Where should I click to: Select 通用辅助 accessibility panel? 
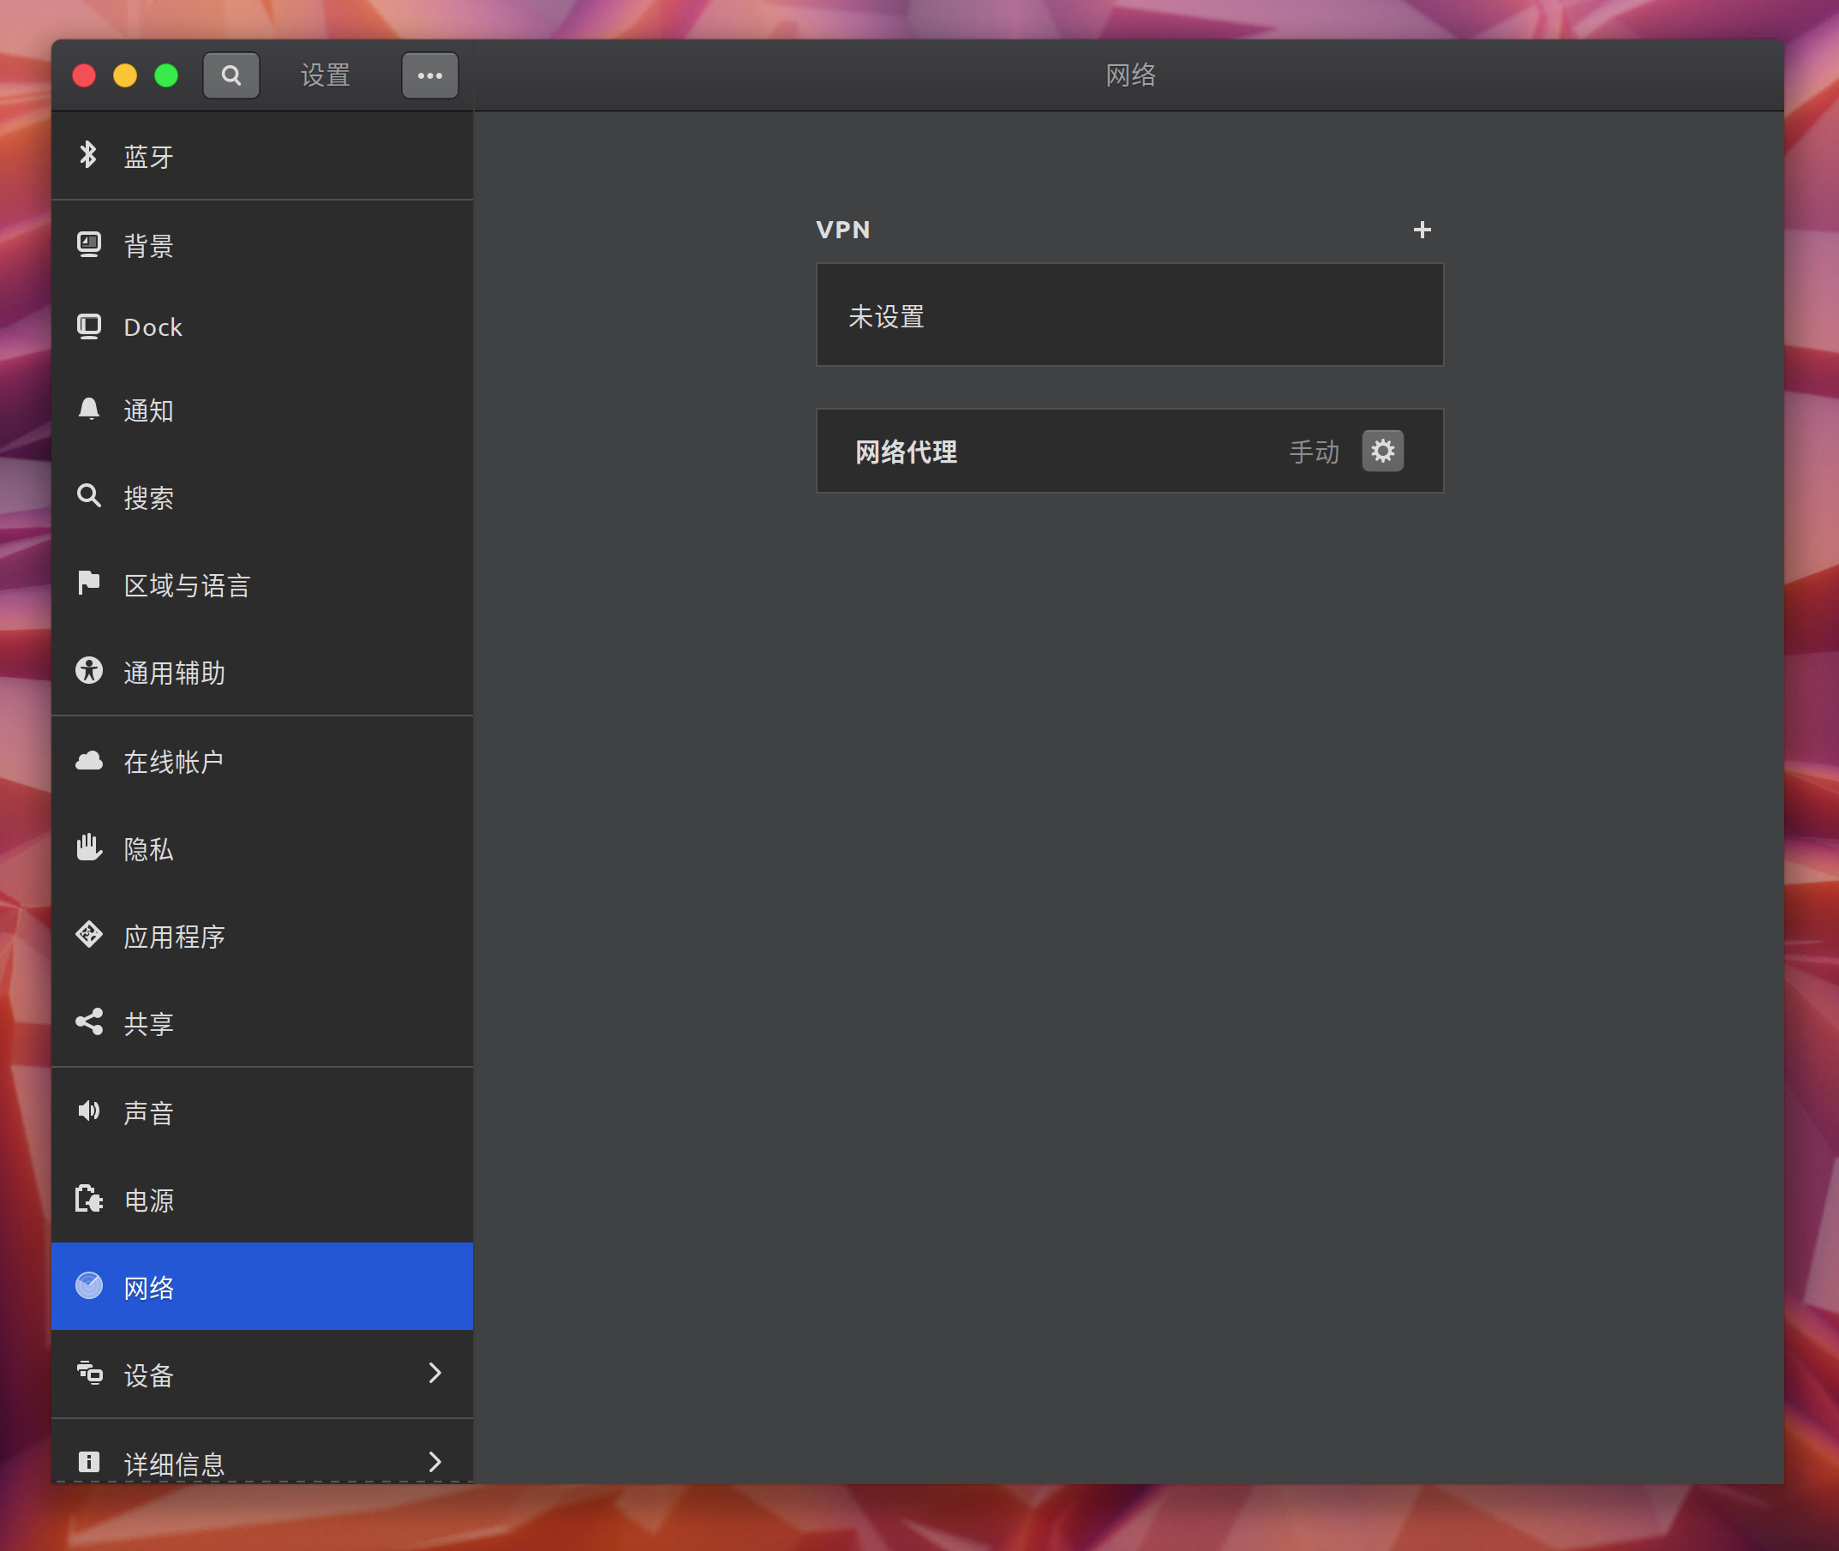point(174,673)
